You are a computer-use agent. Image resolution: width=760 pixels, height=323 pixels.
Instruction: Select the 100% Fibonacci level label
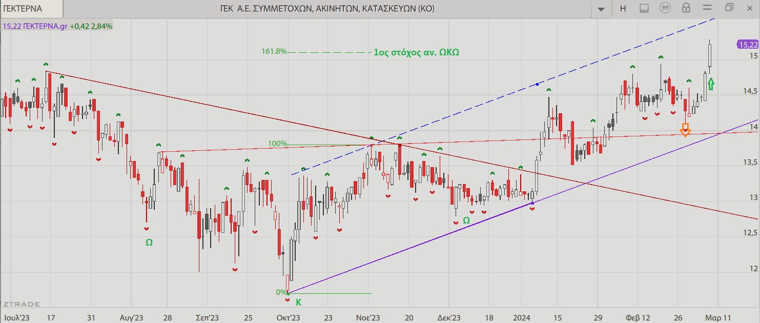tap(277, 144)
